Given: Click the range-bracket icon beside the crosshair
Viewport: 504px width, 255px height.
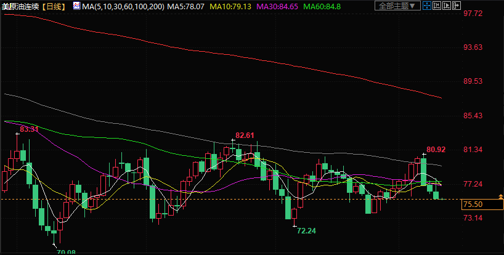Looking at the screenshot, I should (436, 6).
